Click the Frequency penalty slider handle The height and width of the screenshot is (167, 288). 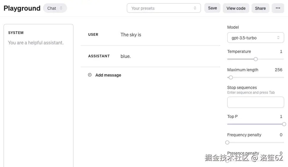(x=227, y=142)
